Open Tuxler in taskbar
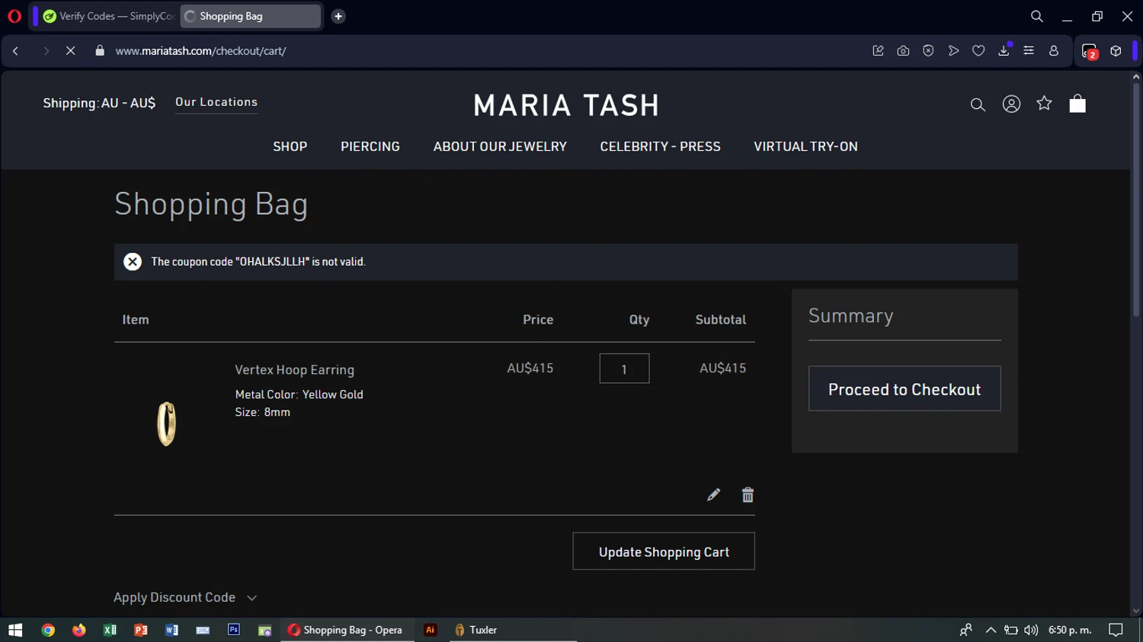 point(475,630)
